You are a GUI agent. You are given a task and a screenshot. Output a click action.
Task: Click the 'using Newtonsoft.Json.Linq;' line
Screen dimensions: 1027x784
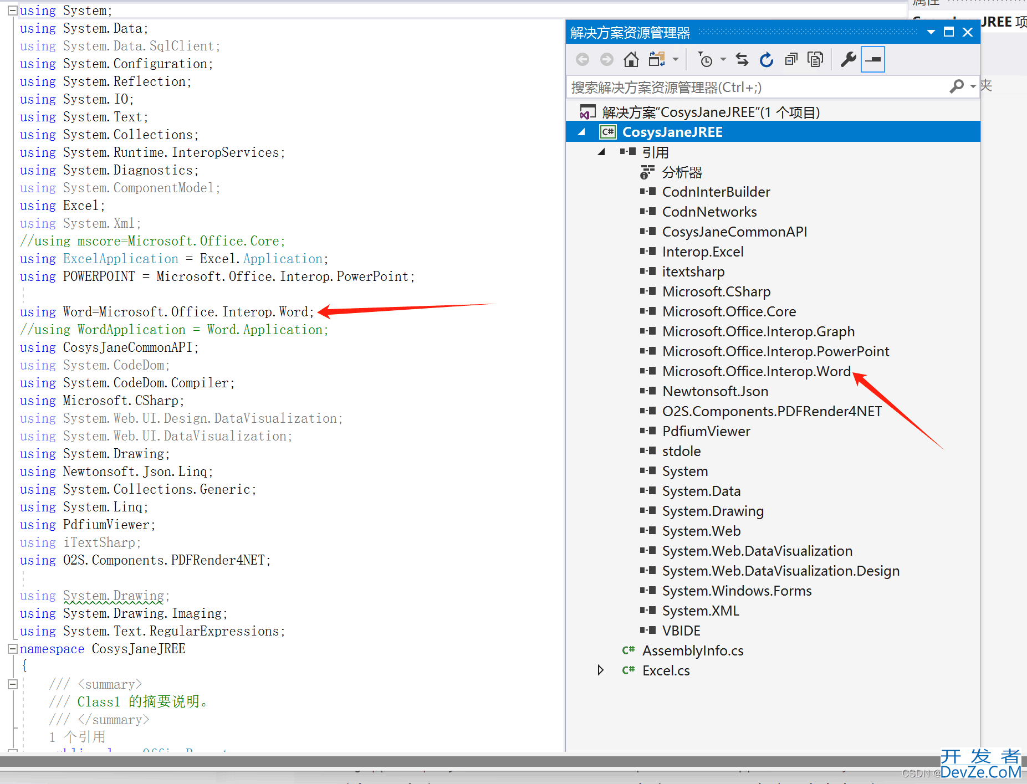116,472
